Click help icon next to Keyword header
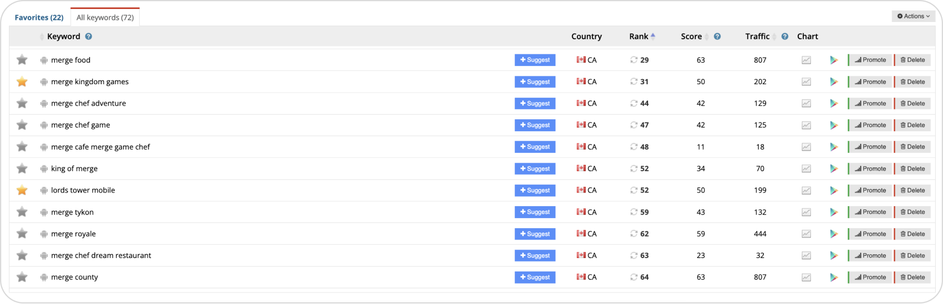 (x=89, y=37)
